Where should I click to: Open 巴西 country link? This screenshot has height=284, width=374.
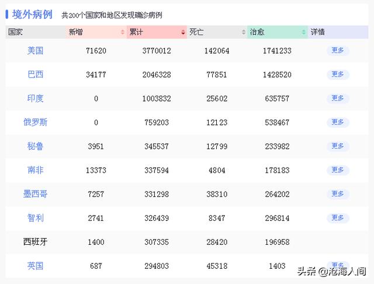tap(35, 75)
